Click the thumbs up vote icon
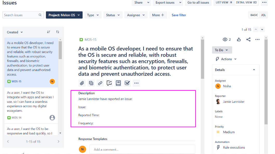This screenshot has height=154, width=275. pos(239,39)
